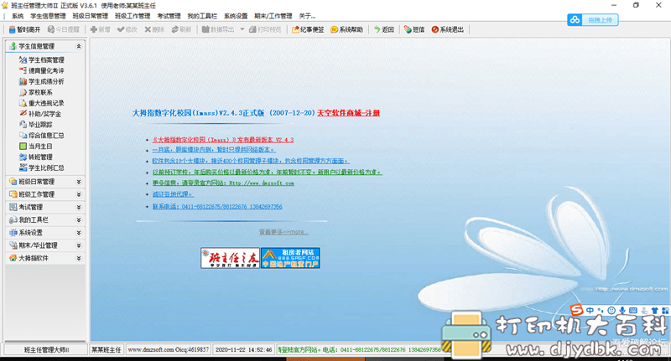
Task: Open 毕业跟踪 in the sidebar
Action: coord(36,125)
